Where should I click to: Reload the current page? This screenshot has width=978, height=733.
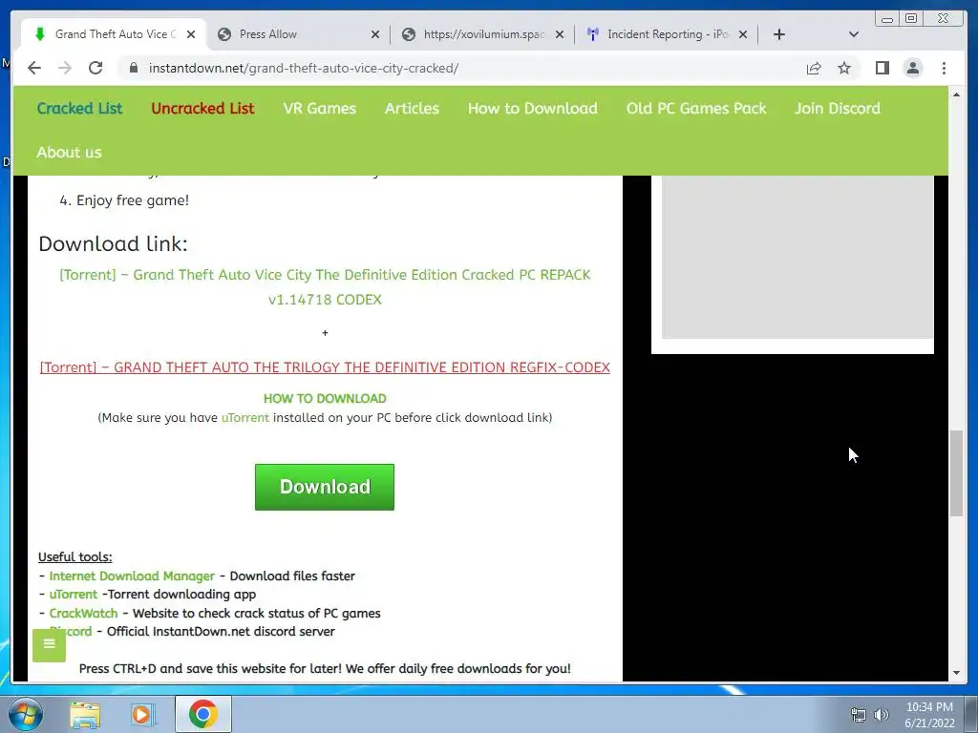[96, 68]
